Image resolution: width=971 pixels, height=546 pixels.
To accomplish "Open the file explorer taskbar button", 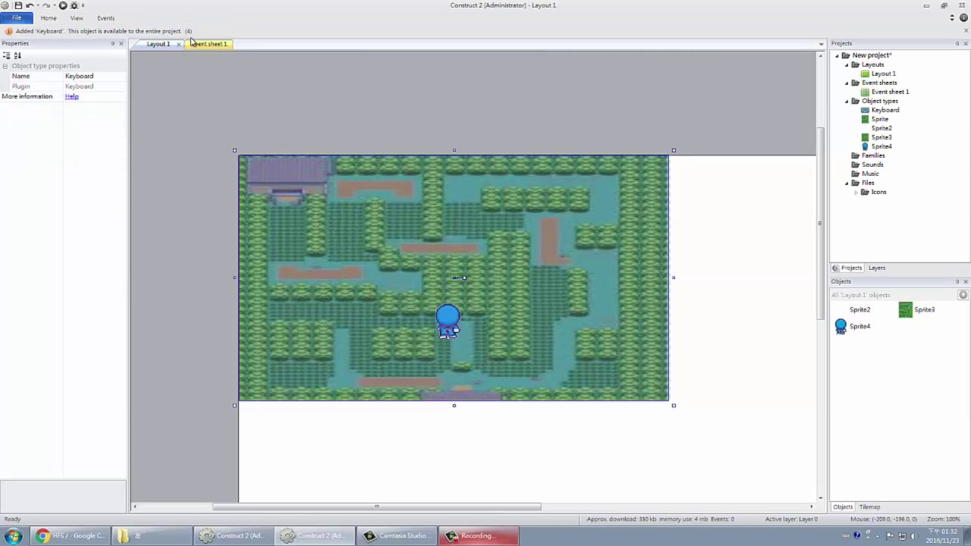I will (x=152, y=536).
